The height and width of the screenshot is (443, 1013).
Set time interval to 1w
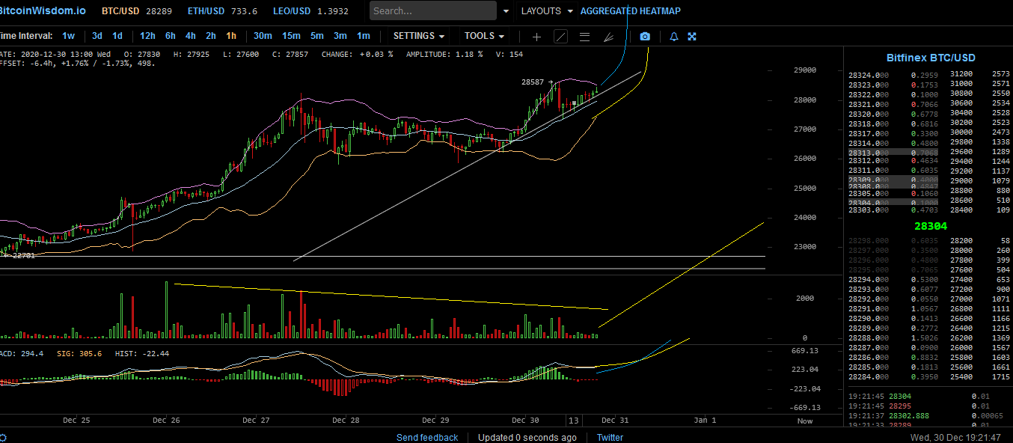tap(68, 36)
